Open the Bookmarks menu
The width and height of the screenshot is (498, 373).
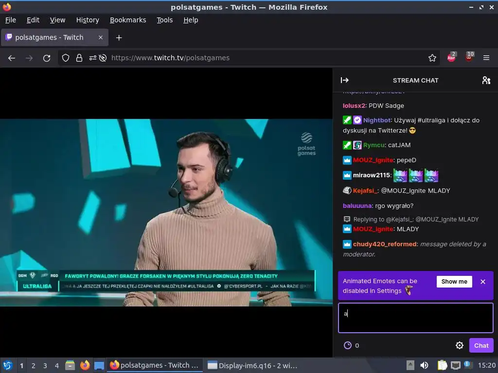(x=128, y=20)
